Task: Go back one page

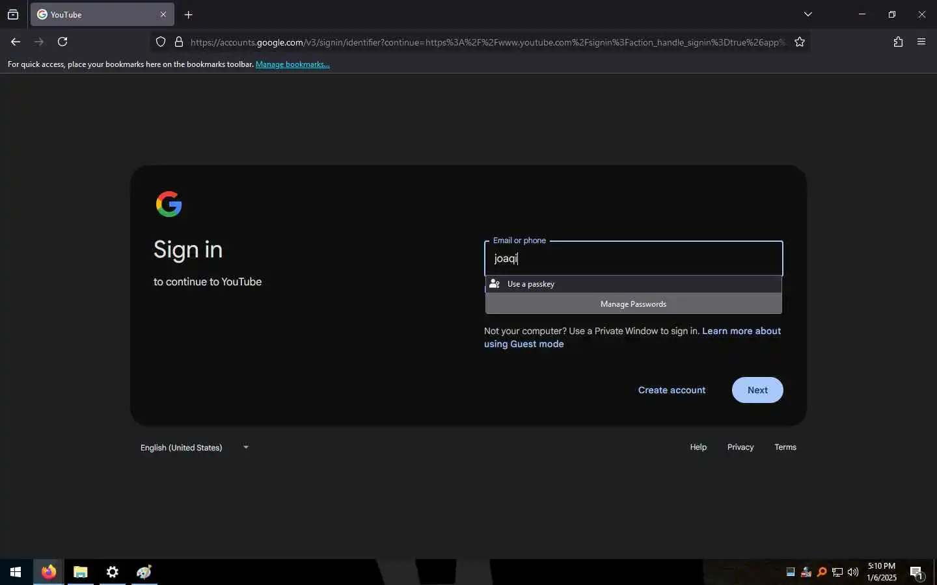Action: [16, 42]
